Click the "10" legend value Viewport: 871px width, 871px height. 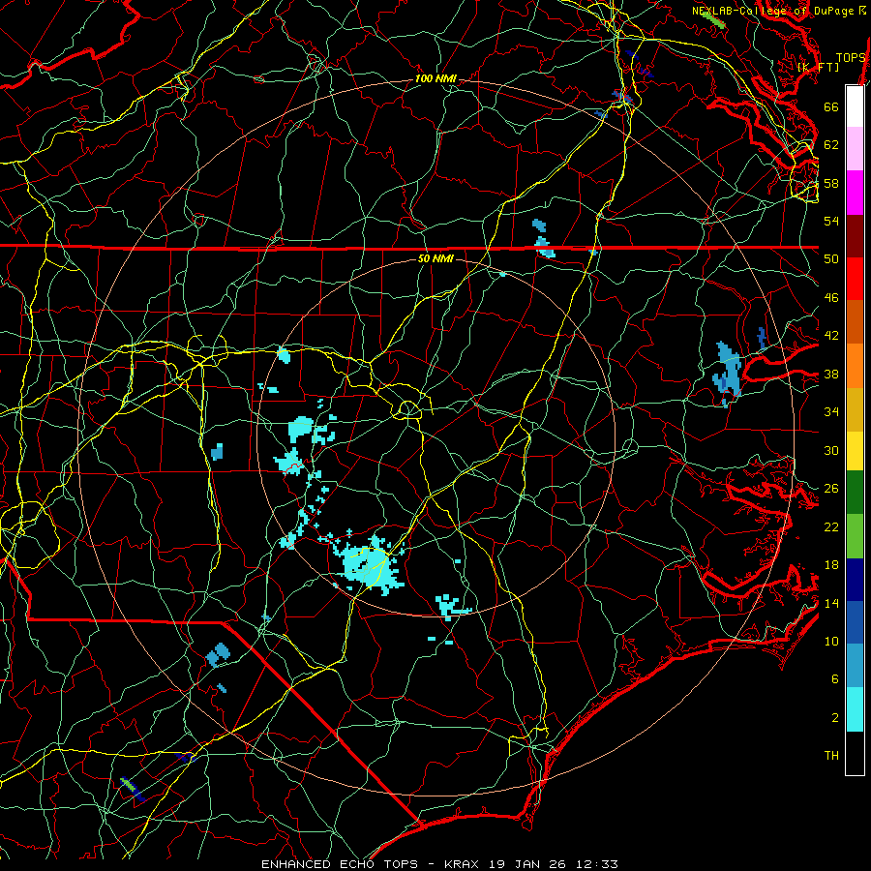[x=831, y=642]
